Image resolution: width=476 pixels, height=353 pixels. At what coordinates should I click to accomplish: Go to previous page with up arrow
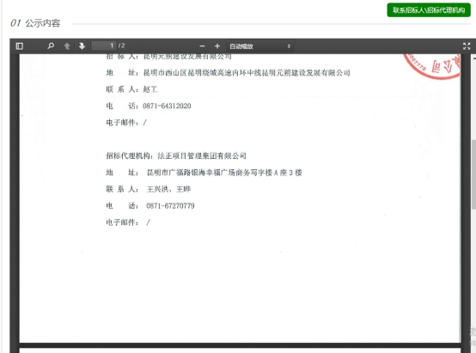pos(67,46)
